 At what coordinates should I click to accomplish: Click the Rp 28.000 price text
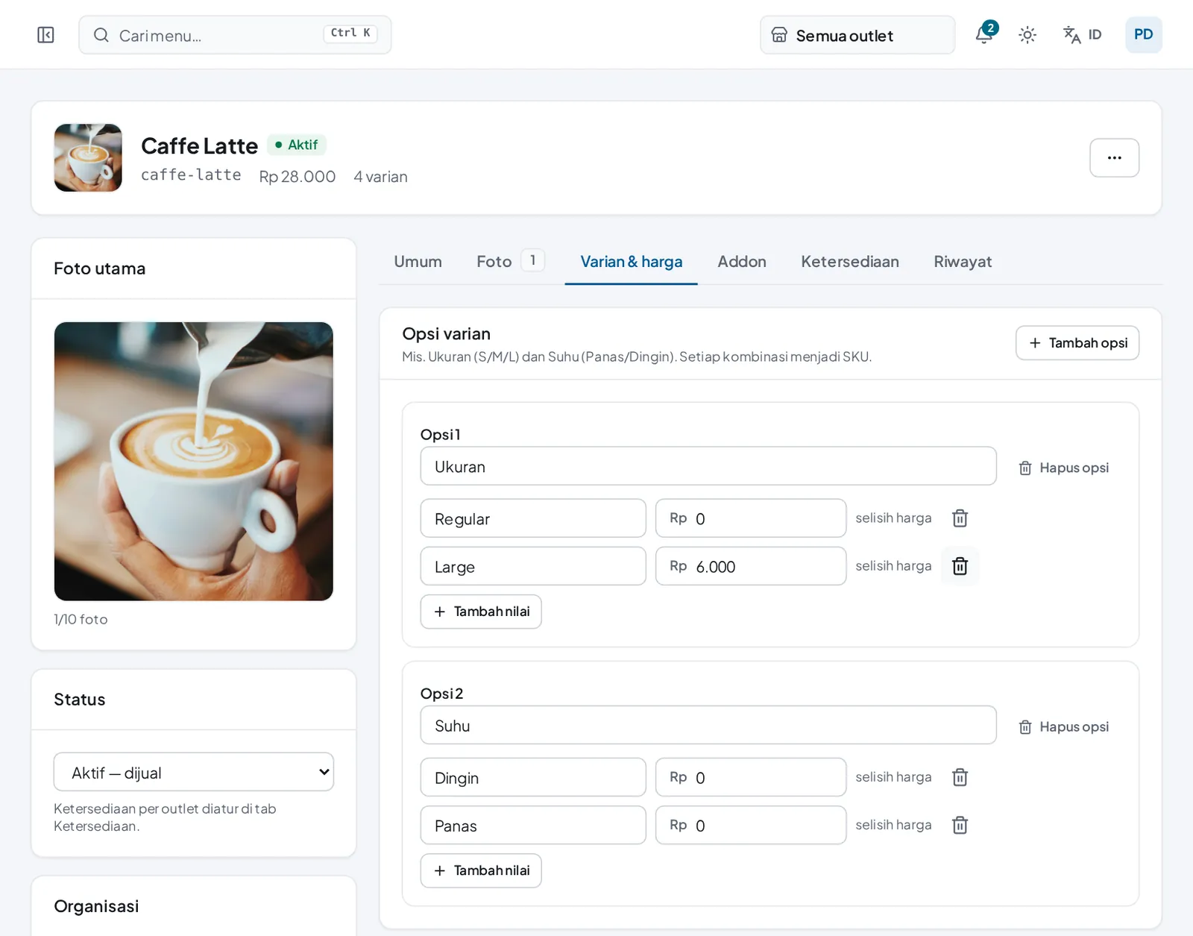[x=297, y=177]
